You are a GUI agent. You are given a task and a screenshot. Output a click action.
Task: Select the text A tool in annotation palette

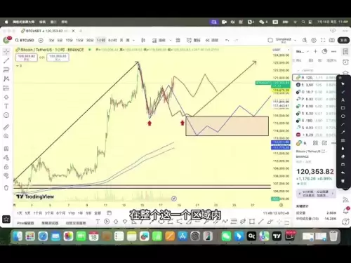pyautogui.click(x=343, y=100)
